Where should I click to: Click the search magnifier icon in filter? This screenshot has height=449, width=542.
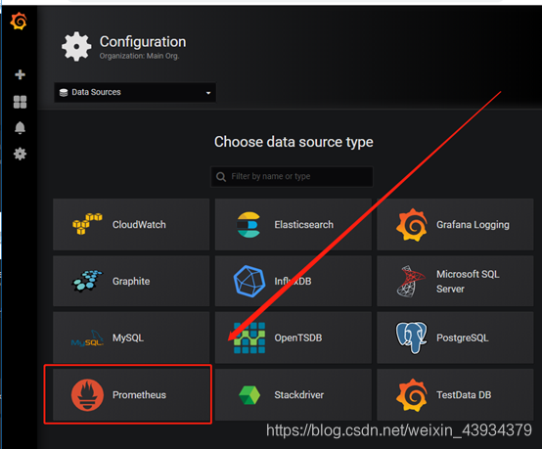[x=221, y=177]
